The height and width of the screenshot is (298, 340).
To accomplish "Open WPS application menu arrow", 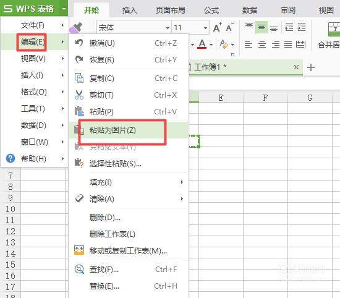I will 64,9.
